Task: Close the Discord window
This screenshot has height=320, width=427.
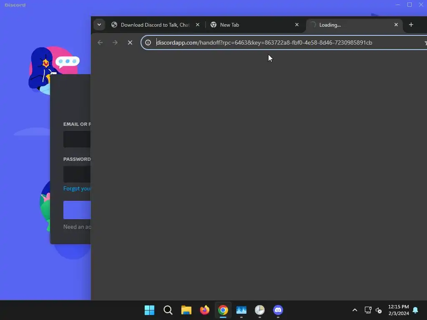Action: click(421, 5)
